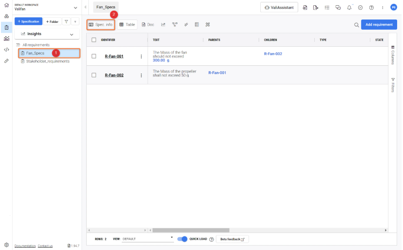Check the select-all checkbox in table header
The height and width of the screenshot is (250, 403).
(94, 40)
